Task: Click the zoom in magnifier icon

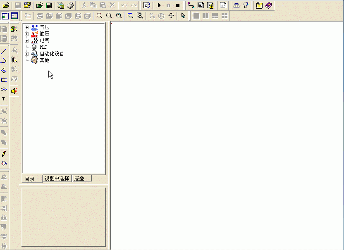Action: click(x=99, y=16)
